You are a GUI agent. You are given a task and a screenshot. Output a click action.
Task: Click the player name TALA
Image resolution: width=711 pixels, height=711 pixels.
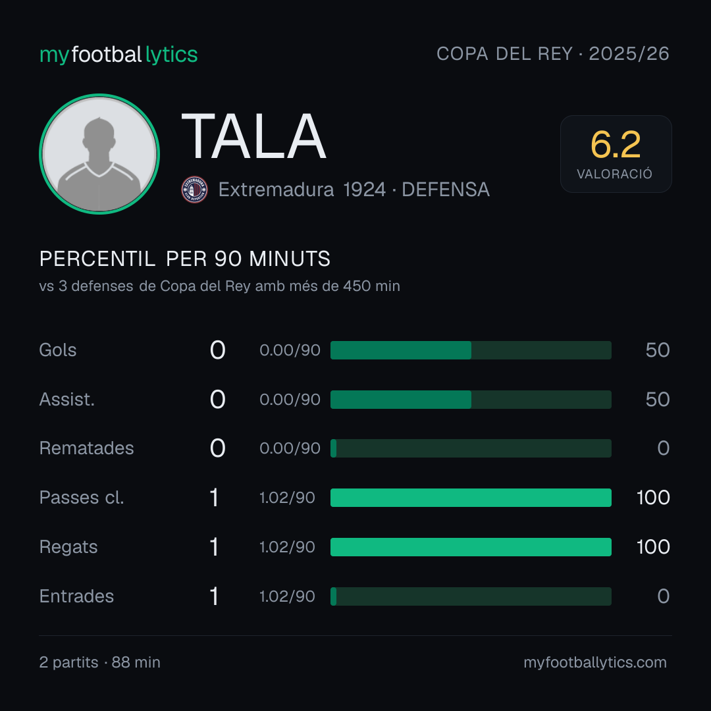tap(253, 136)
